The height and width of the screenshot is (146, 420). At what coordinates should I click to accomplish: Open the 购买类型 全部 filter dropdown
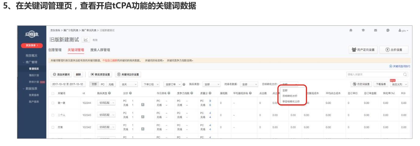(x=212, y=84)
